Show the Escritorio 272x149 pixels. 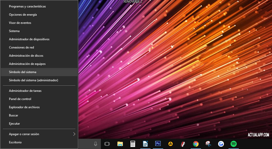coord(39,142)
